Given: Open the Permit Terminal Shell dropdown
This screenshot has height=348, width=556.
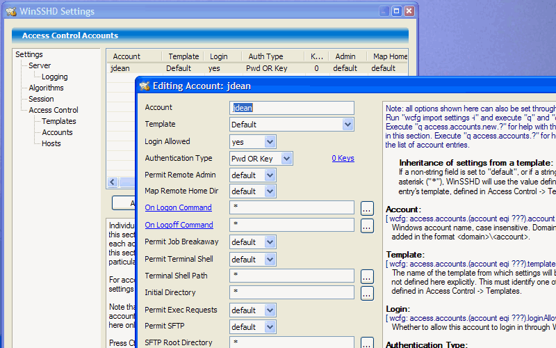Looking at the screenshot, I should [270, 260].
